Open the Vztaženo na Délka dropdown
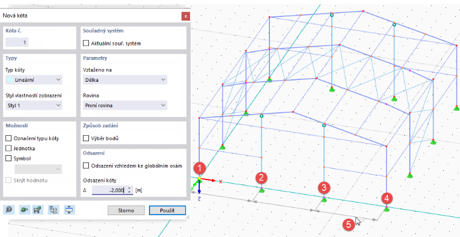Viewport: 460px width, 237px height. [125, 79]
